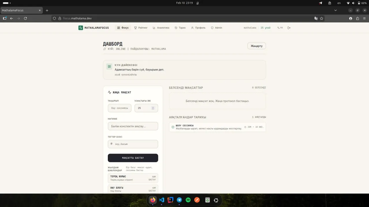The image size is (369, 207).
Task: Open the Шолу сессиясы history entry
Action: click(217, 127)
